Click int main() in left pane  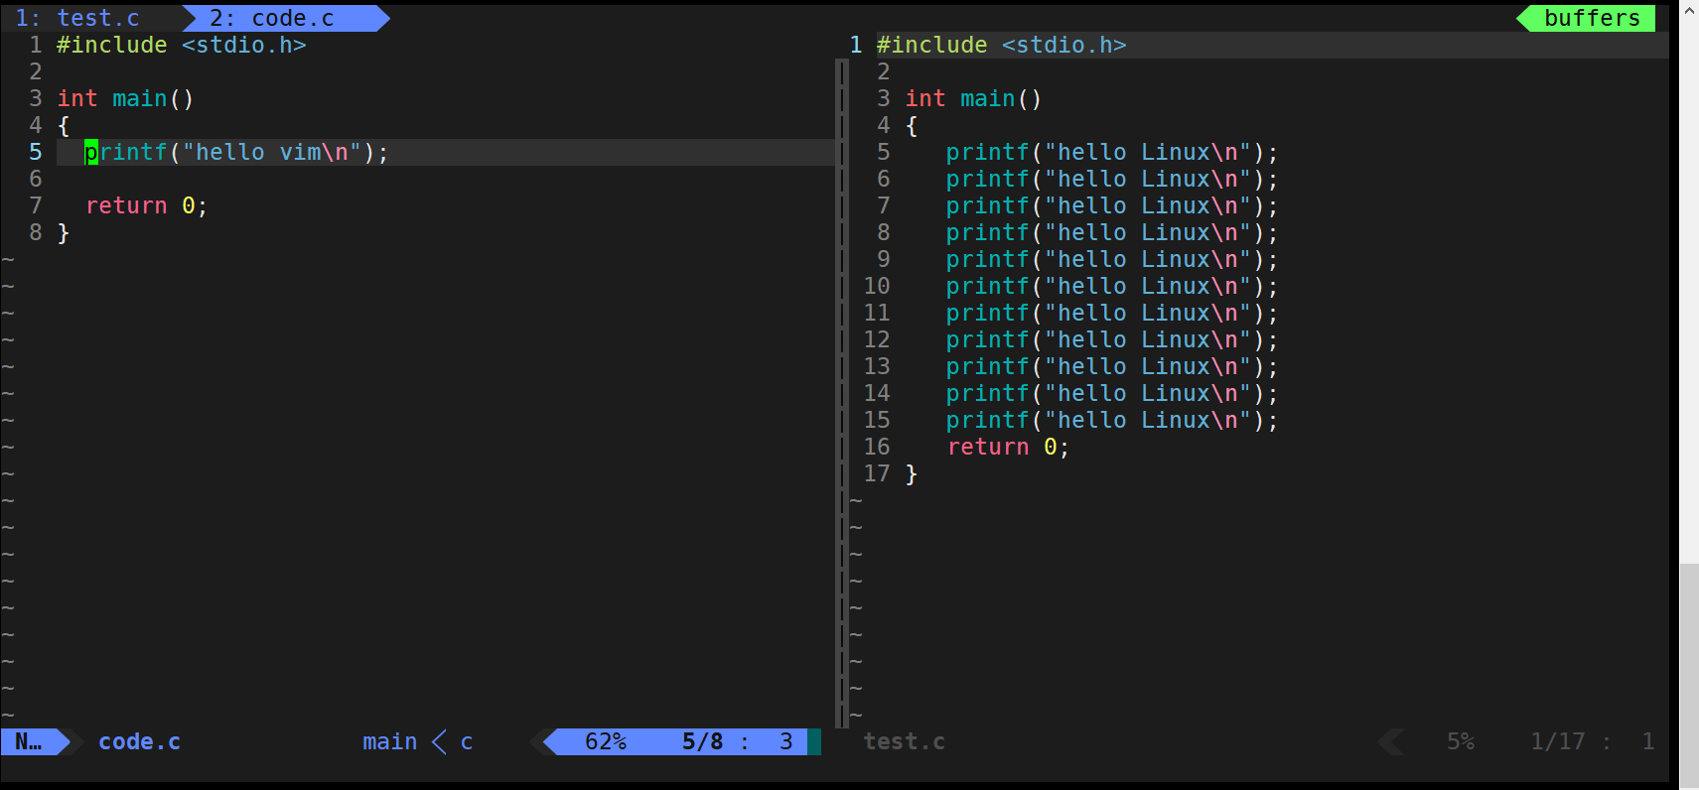[125, 98]
